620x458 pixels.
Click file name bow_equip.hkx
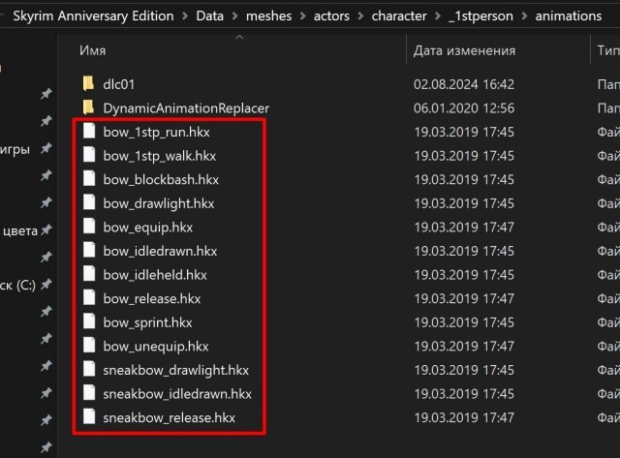tap(148, 228)
